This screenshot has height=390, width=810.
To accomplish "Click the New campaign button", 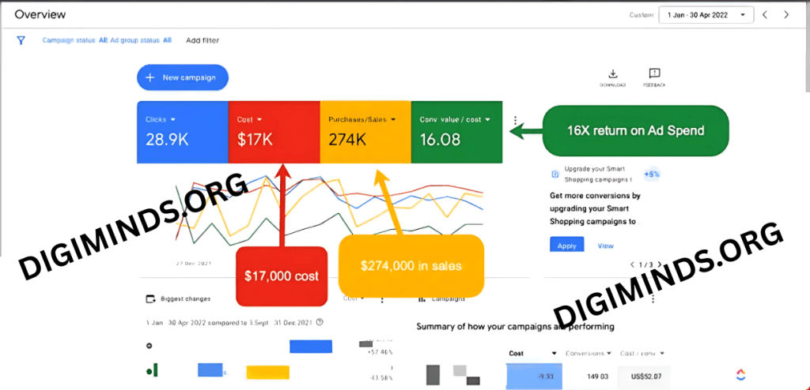I will 182,78.
